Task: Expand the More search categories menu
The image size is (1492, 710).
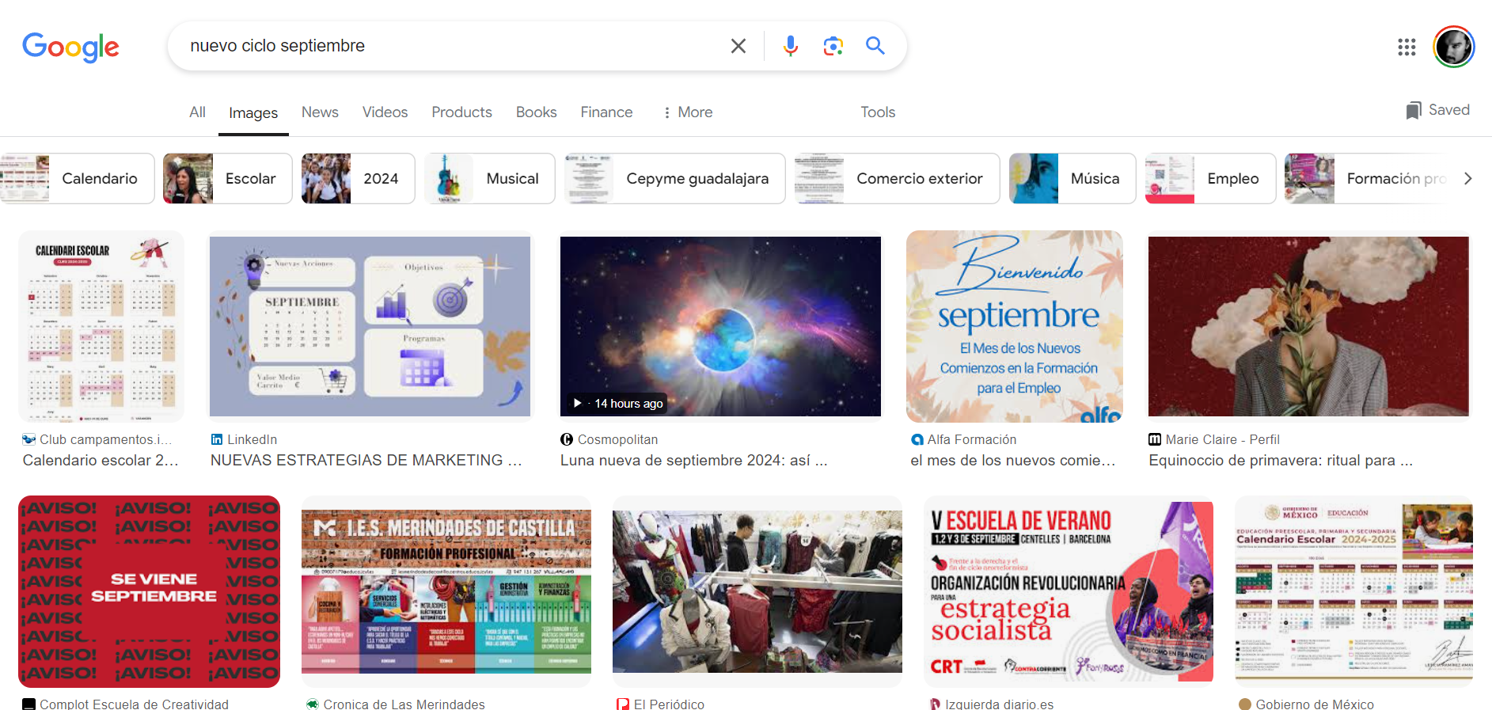Action: pyautogui.click(x=687, y=112)
